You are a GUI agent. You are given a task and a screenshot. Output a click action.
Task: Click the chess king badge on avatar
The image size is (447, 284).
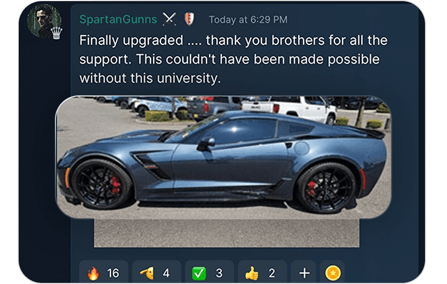point(57,33)
